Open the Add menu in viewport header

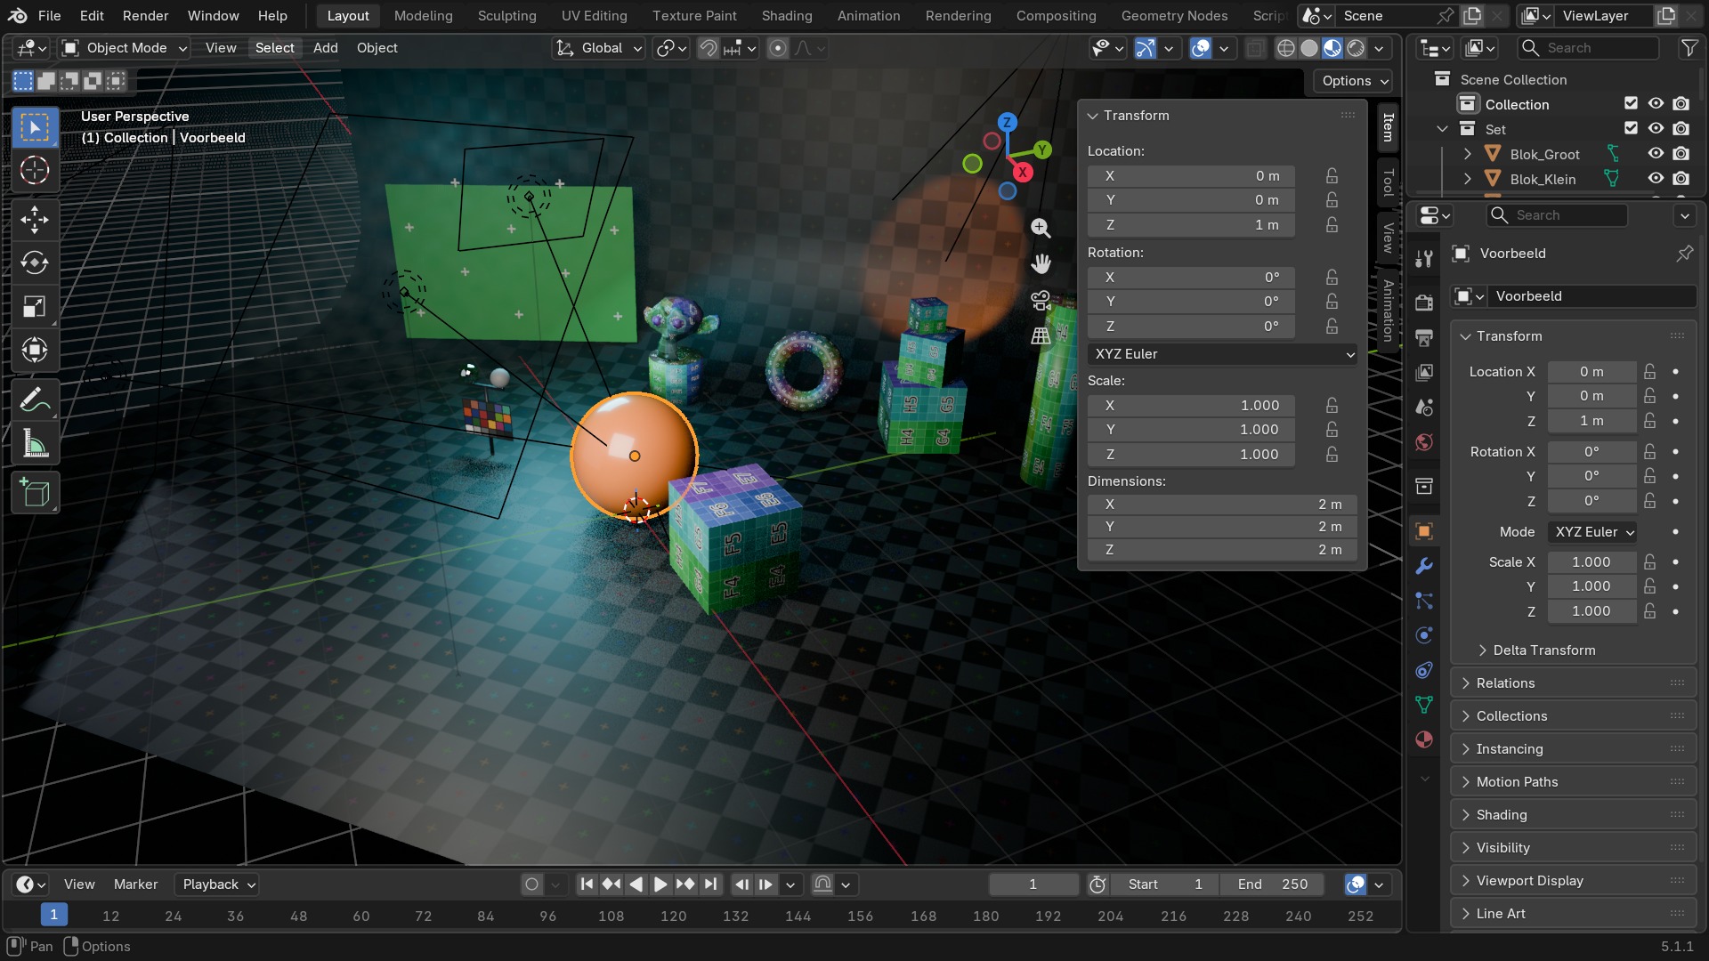coord(325,48)
